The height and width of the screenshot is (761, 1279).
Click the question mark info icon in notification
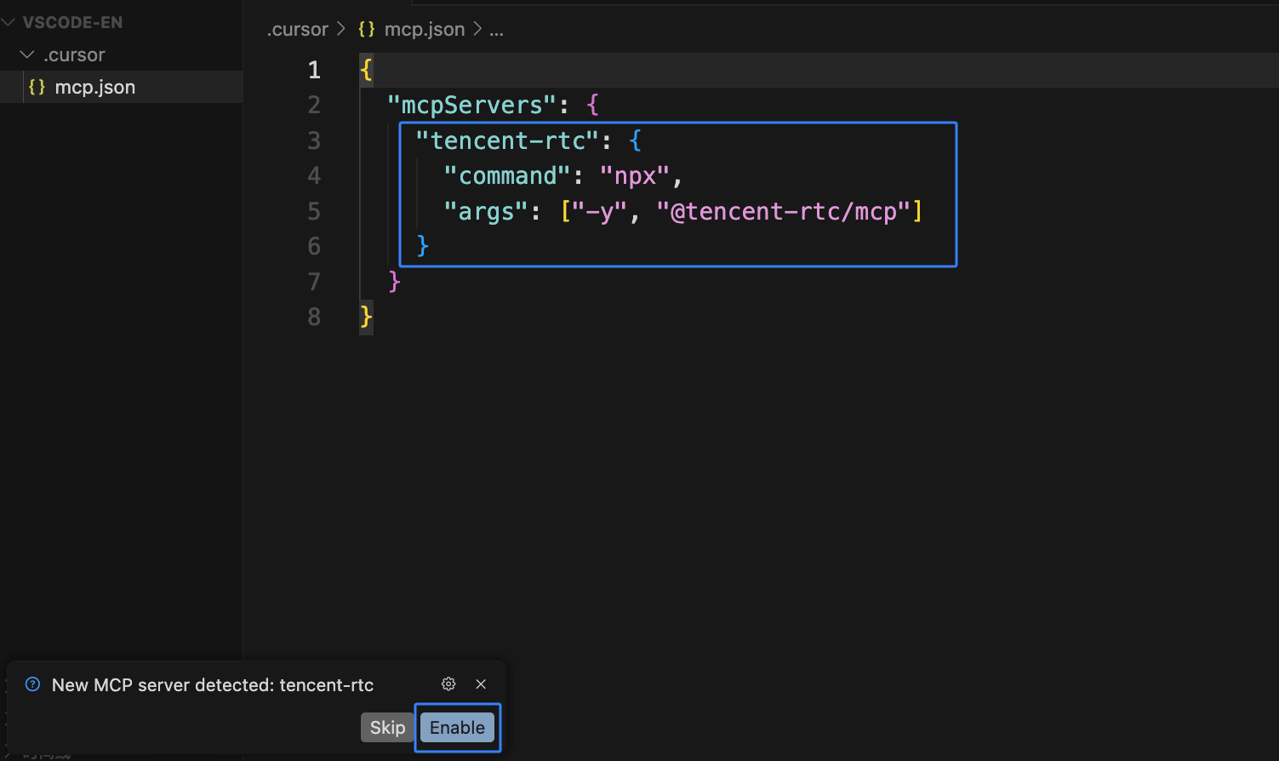coord(32,684)
